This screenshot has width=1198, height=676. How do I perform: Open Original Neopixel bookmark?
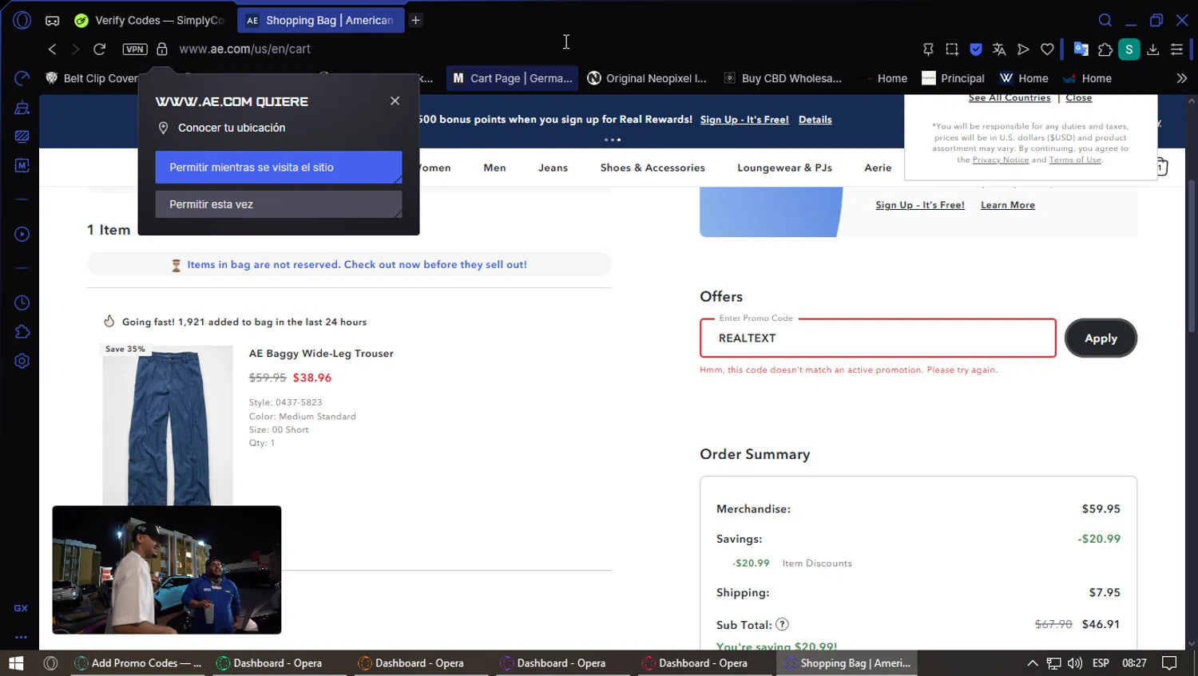[647, 78]
